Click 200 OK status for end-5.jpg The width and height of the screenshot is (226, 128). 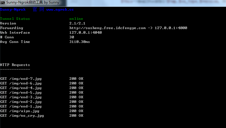click(x=76, y=93)
